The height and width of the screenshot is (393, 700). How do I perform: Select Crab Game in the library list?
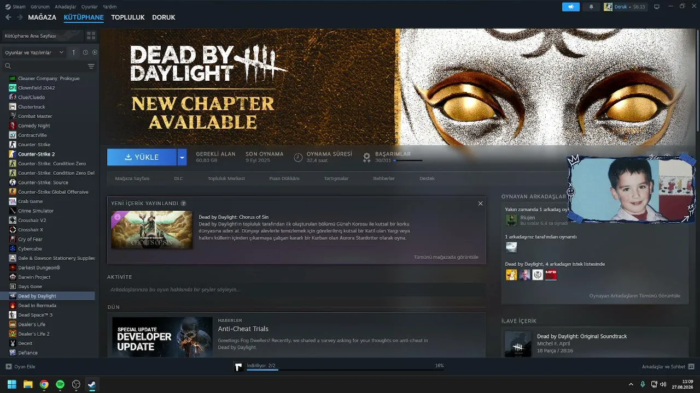(30, 201)
